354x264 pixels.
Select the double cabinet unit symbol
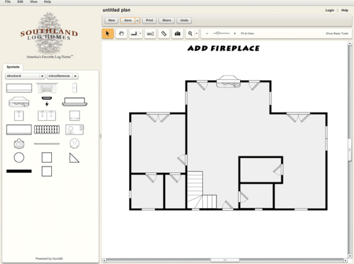click(47, 115)
